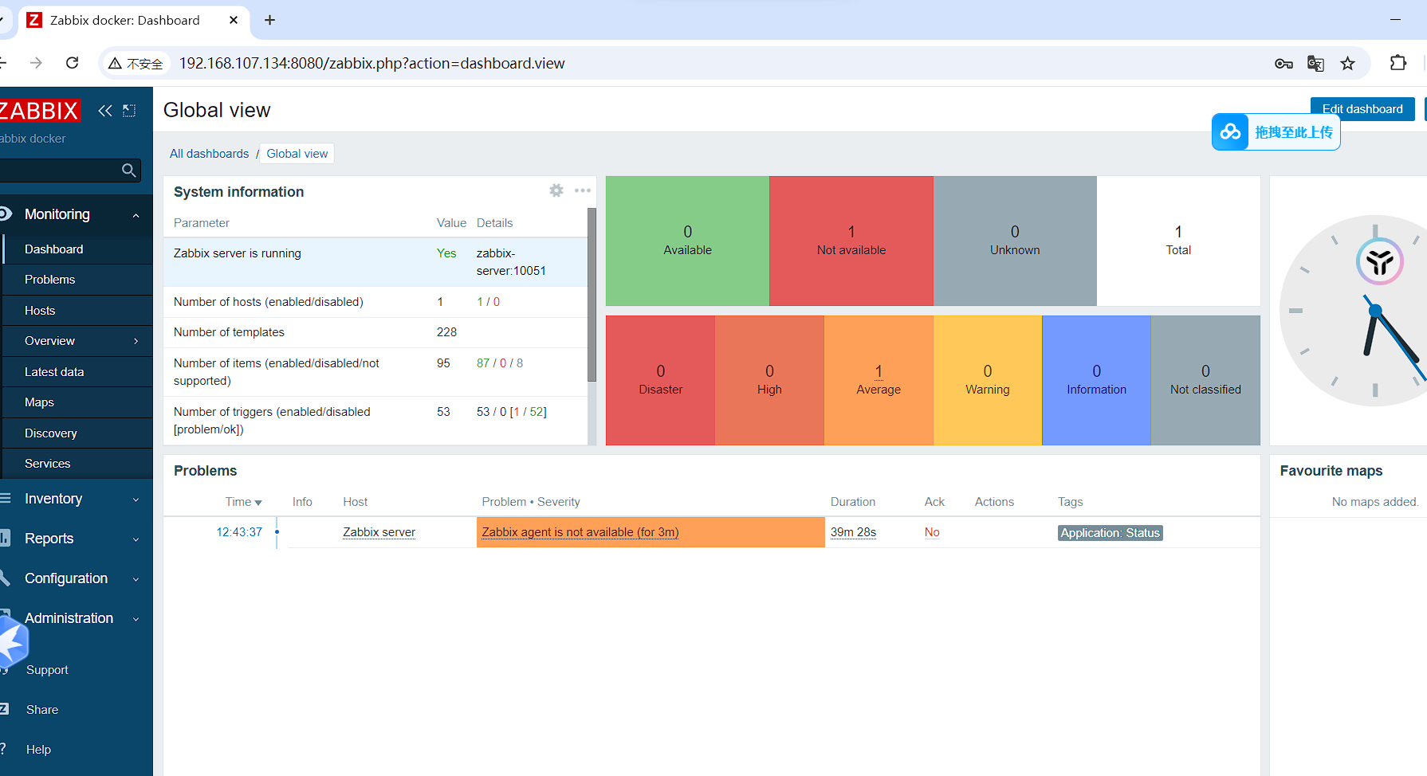Viewport: 1427px width, 776px height.
Task: Open System information widget gear settings
Action: click(556, 190)
